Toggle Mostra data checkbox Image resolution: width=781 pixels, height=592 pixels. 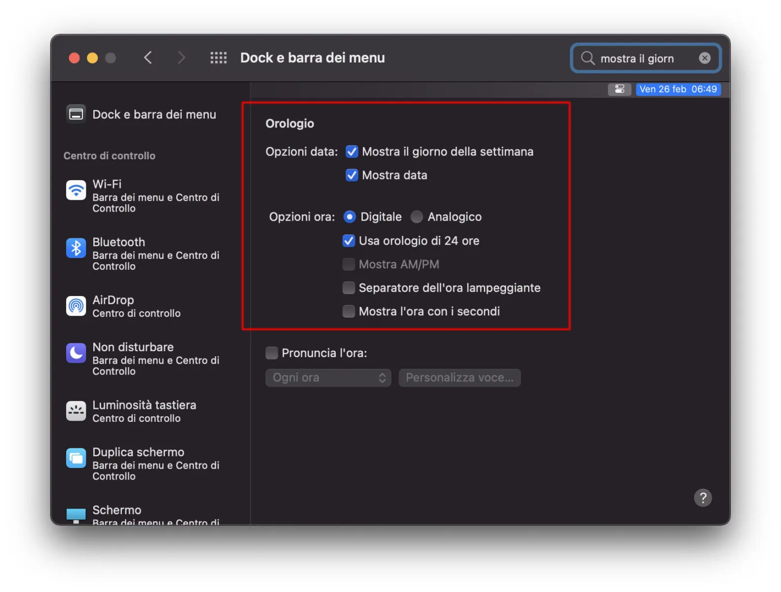pos(351,175)
